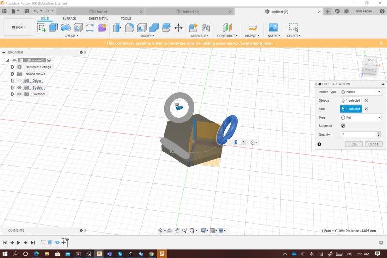Image resolution: width=387 pixels, height=258 pixels.
Task: Click the Shell tool icon
Action: coord(142,28)
